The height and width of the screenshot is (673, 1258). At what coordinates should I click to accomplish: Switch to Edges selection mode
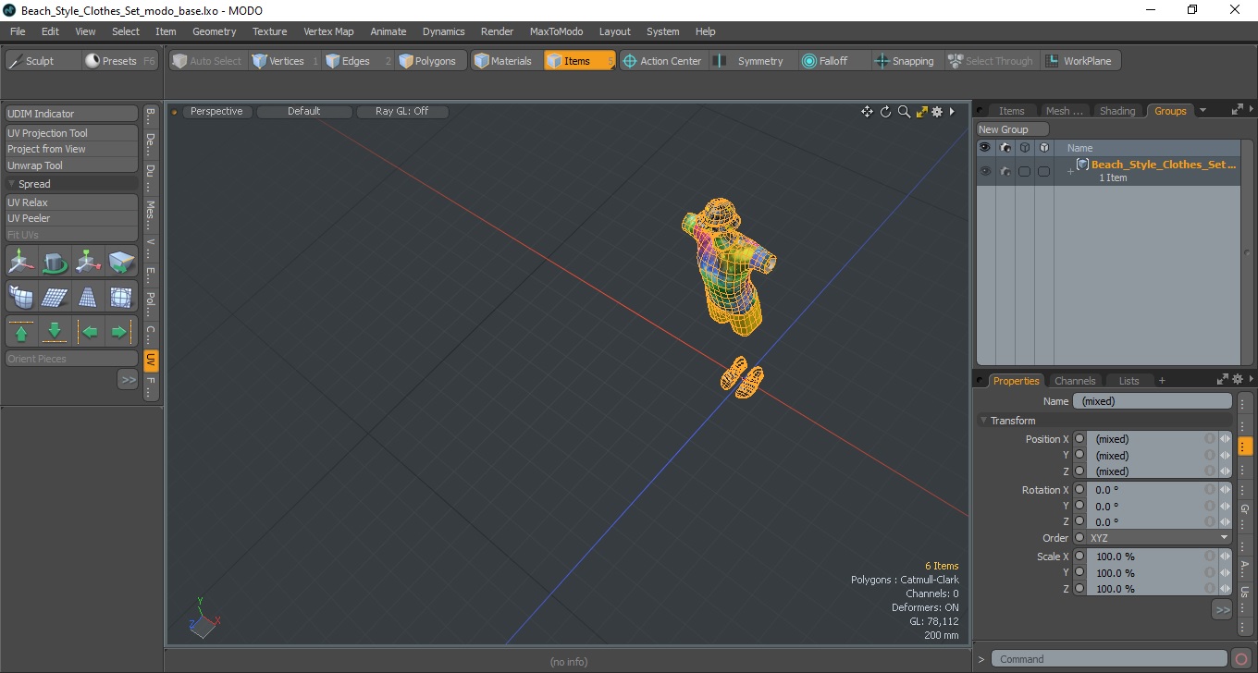357,61
